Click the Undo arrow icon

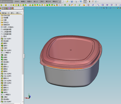point(80,1)
